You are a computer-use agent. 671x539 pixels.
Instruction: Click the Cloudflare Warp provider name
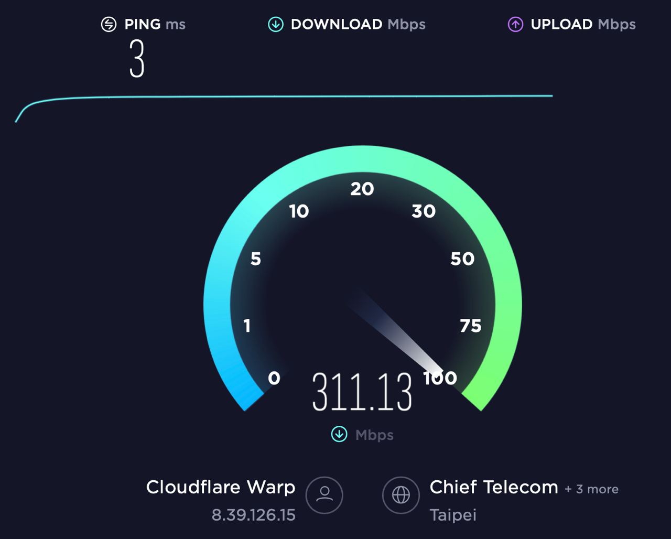click(221, 487)
